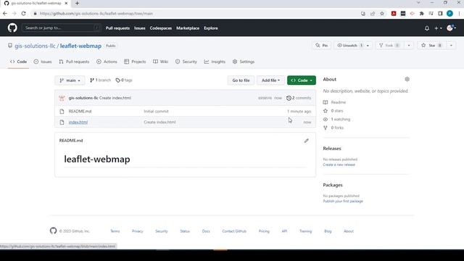Toggle Unwatch for the repository
Screen dimensions: 464x261
click(x=349, y=45)
